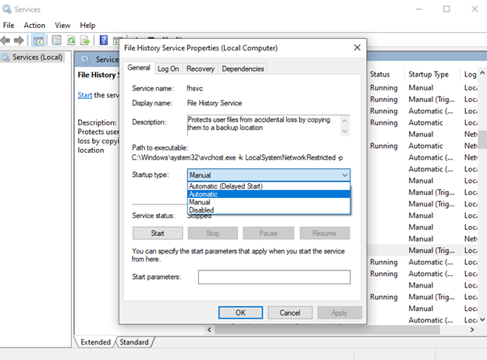The image size is (487, 360).
Task: Close the File History Service Properties dialog
Action: pos(357,48)
